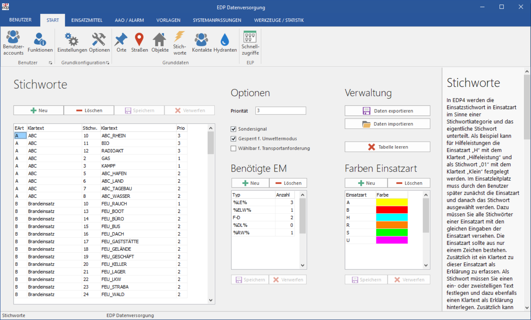This screenshot has height=320, width=531.
Task: Open the Funktionen ribbon icon
Action: [40, 43]
